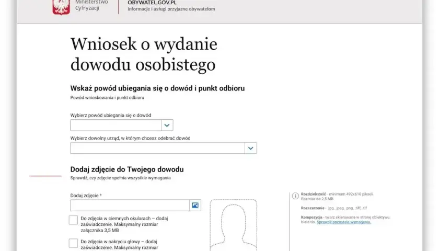Image resolution: width=439 pixels, height=251 pixels.
Task: Click 'Sprawdź, czy zdjęcie spełnia wszystkie wymagania' text
Action: 120,178
